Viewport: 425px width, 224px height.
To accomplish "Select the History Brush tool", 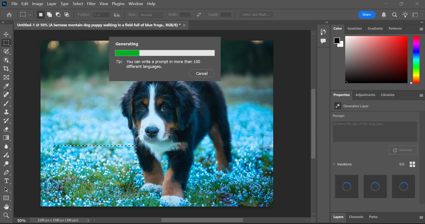I will pyautogui.click(x=6, y=121).
